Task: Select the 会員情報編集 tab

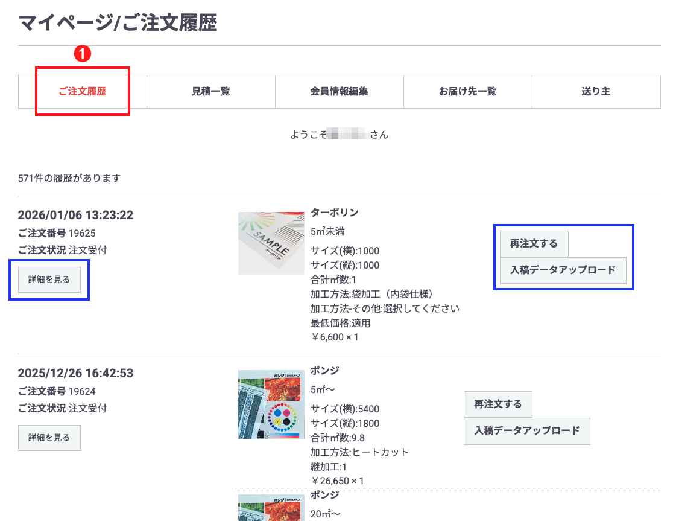Action: pos(339,91)
